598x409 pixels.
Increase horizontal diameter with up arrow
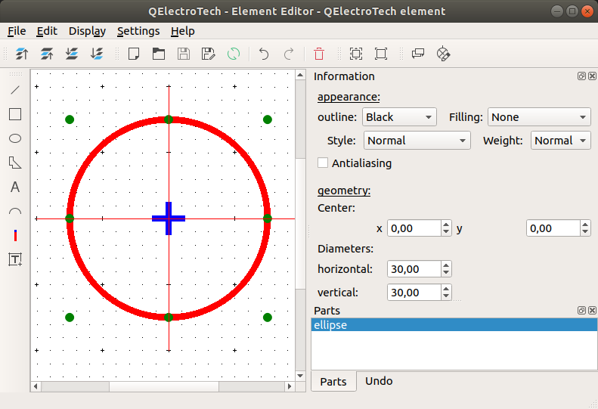click(x=446, y=265)
